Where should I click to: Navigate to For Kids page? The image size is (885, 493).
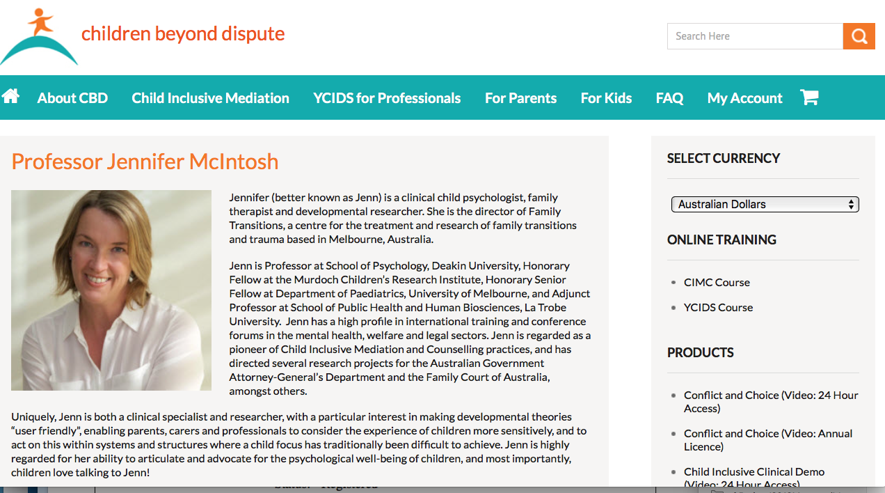pyautogui.click(x=606, y=98)
